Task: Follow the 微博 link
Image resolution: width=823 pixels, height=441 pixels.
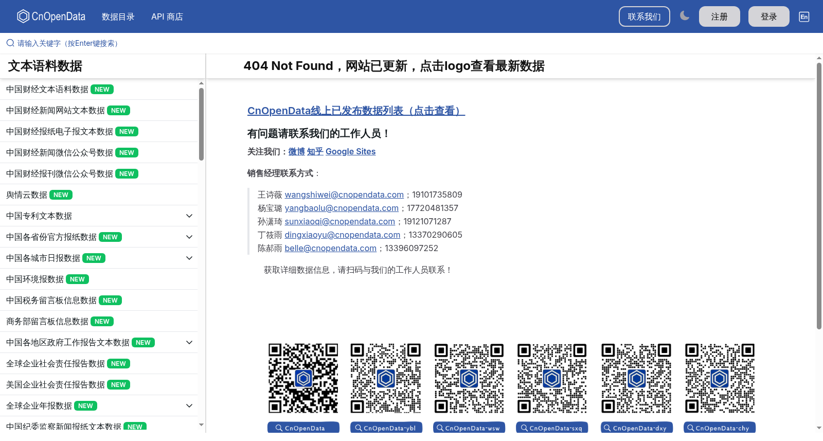Action: tap(297, 151)
